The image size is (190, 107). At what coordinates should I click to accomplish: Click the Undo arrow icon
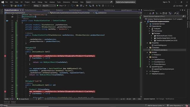pos(25,6)
